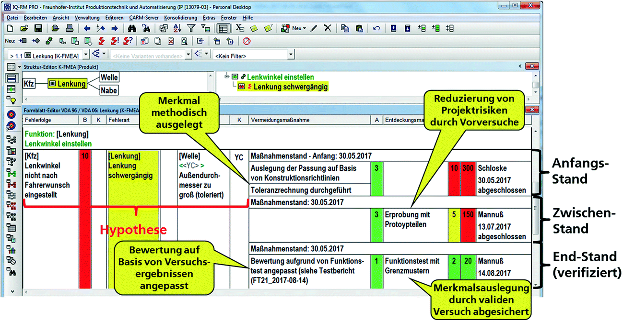Click the print icon in toolbar
The height and width of the screenshot is (322, 623).
69,28
